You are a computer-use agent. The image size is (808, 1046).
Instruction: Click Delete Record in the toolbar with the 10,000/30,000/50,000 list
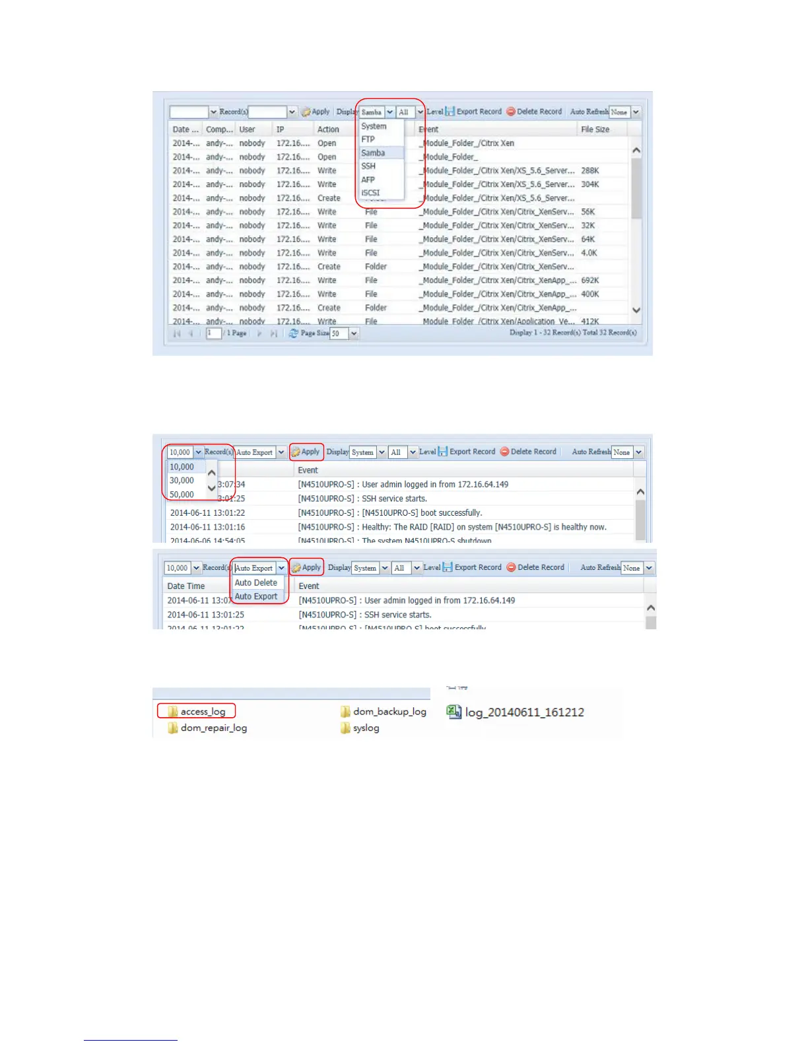[528, 452]
